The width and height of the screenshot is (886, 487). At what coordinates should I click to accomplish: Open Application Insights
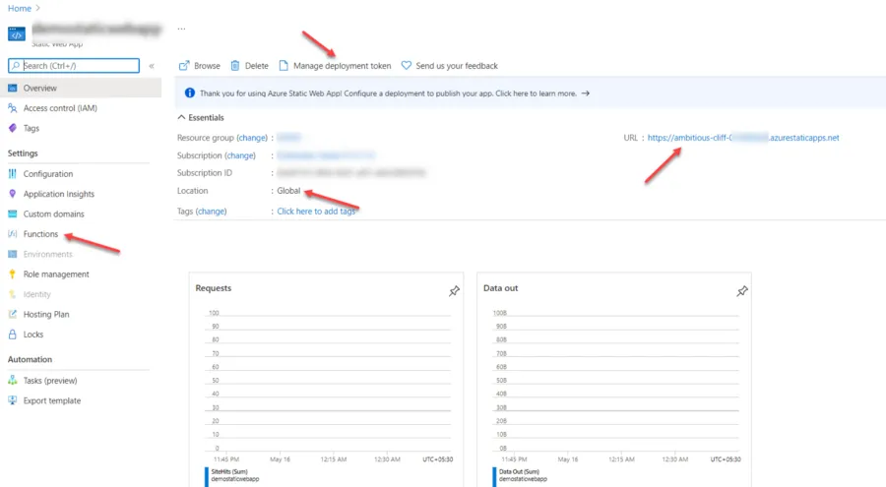pyautogui.click(x=59, y=194)
